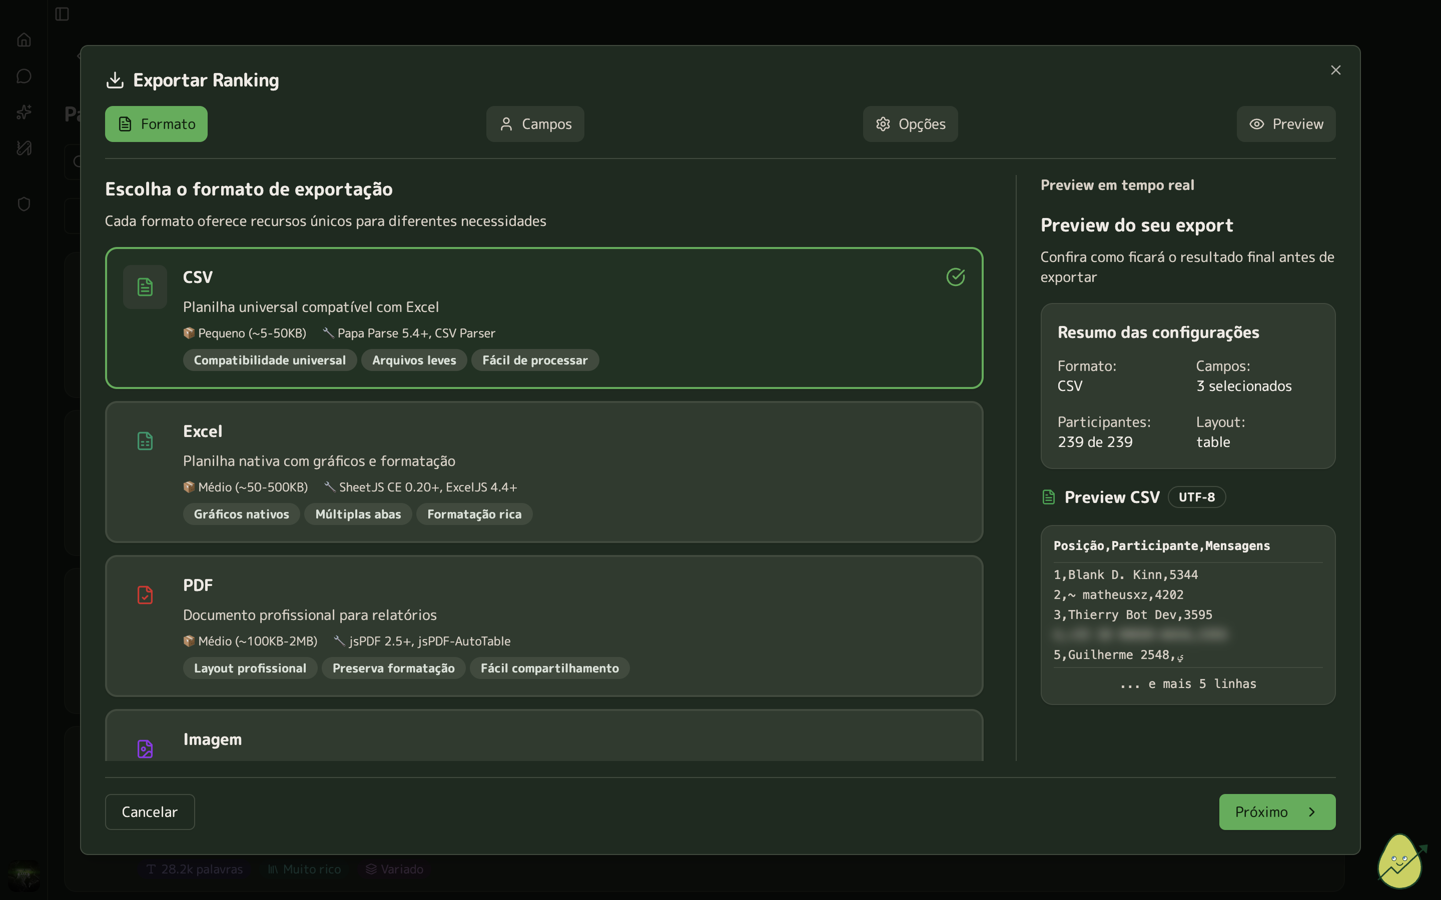Click the Compatibilidade universal tag
This screenshot has height=900, width=1441.
click(x=269, y=360)
